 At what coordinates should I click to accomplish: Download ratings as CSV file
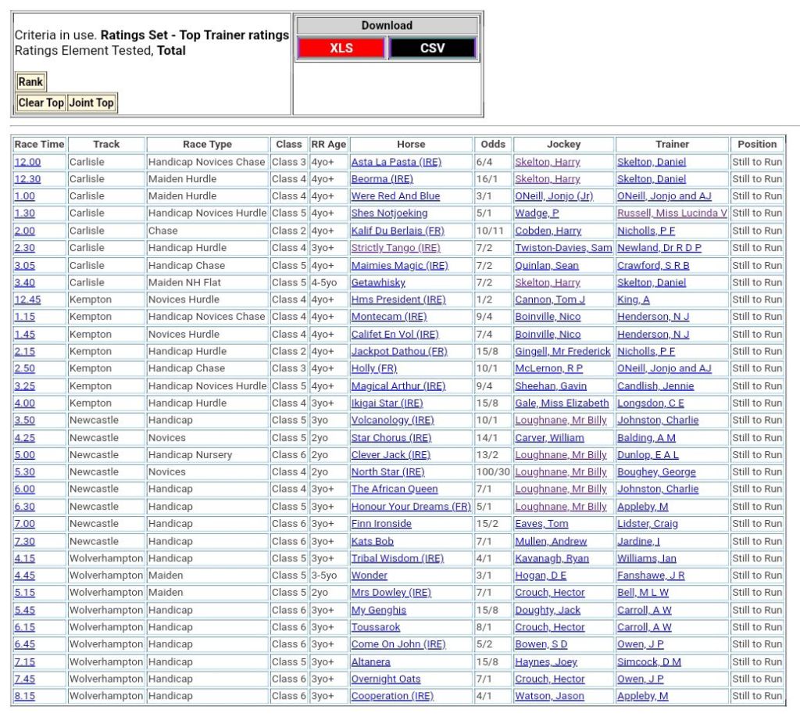click(432, 48)
